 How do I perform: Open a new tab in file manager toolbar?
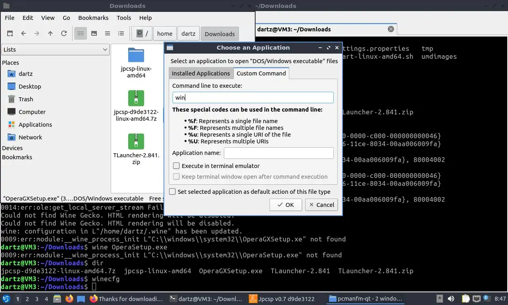tap(10, 34)
